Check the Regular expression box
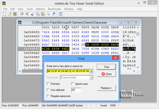 click(48, 96)
